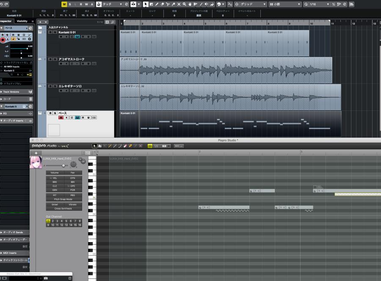Open the Inspector tab
This screenshot has width=381, height=281.
point(6,21)
